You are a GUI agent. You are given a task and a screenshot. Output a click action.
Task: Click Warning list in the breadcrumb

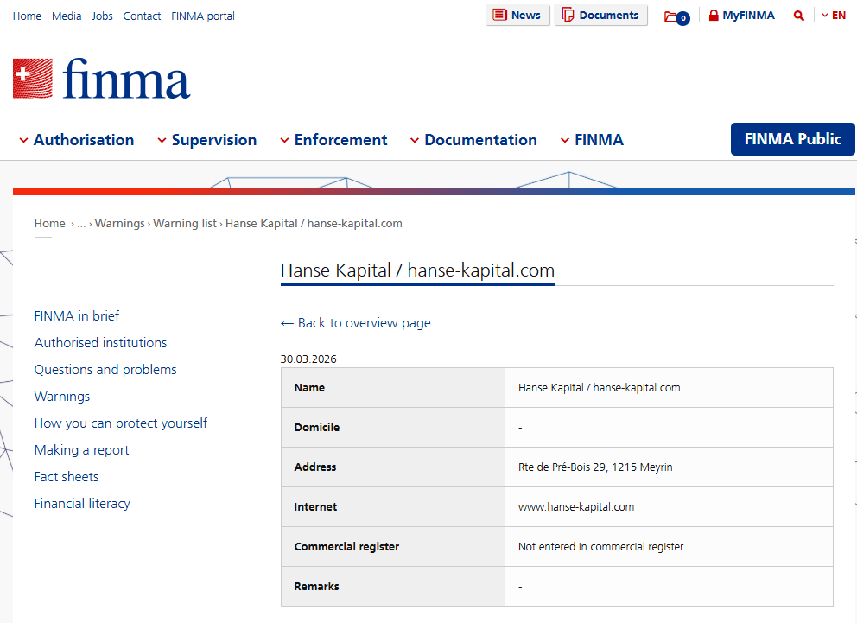click(x=185, y=224)
